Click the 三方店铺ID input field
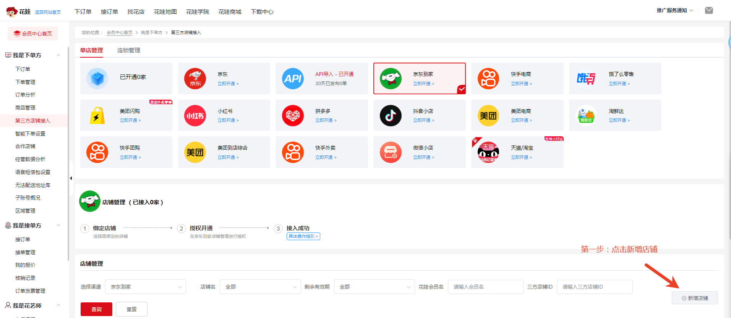Screen dimensions: 731x318 (x=594, y=287)
